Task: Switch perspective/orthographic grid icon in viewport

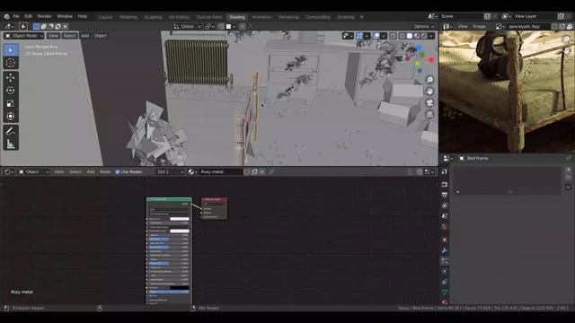Action: click(x=429, y=115)
